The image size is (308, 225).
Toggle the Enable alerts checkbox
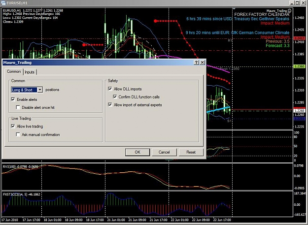(x=13, y=99)
